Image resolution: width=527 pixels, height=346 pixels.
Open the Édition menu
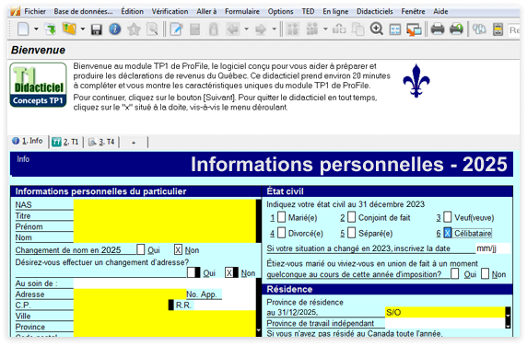coord(132,11)
